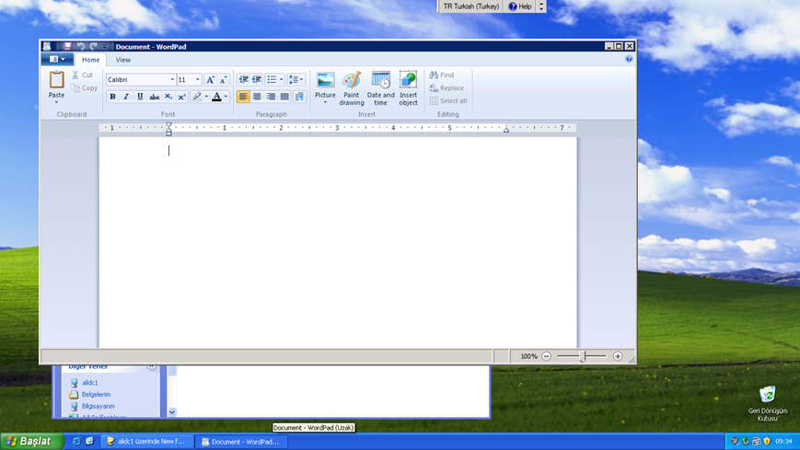The width and height of the screenshot is (800, 450).
Task: Zoom in with the plus button
Action: tap(618, 356)
